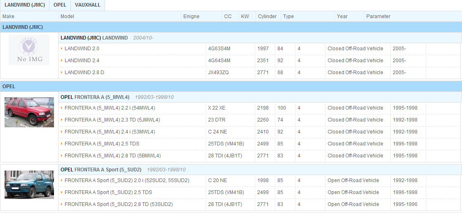Image resolution: width=462 pixels, height=213 pixels.
Task: Click the KW column header
Action: pos(245,16)
